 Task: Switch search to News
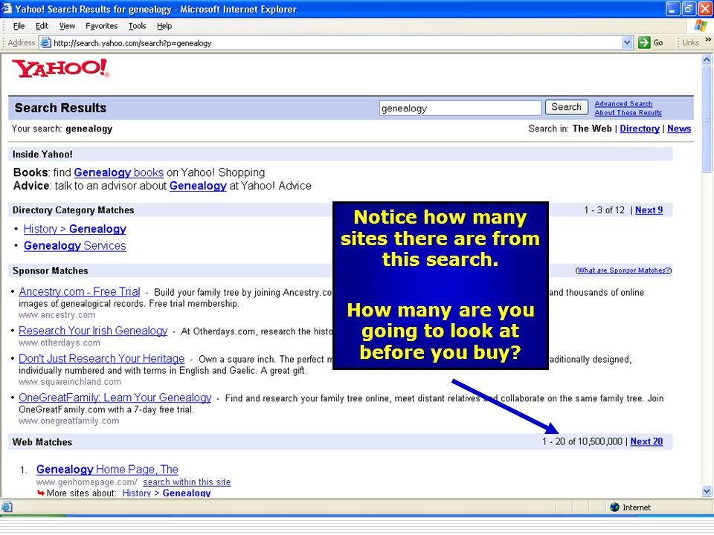(679, 129)
